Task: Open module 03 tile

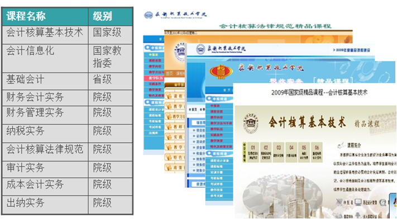Action: pyautogui.click(x=279, y=152)
